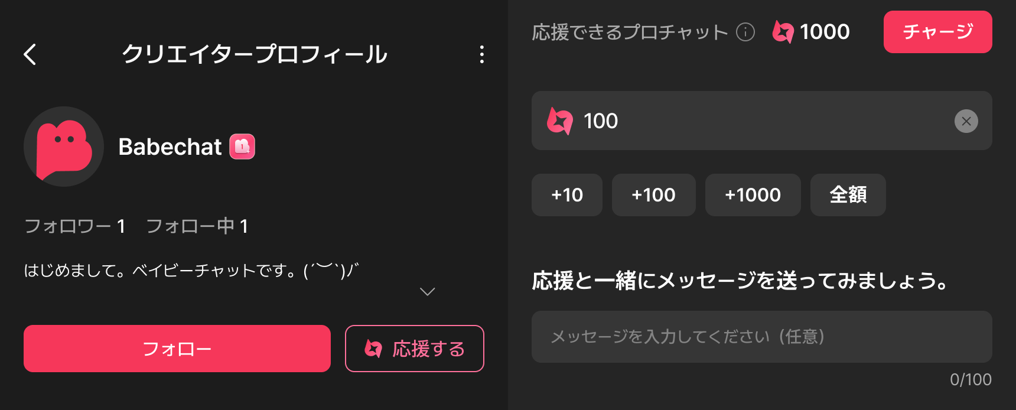Screen dimensions: 1016x410
Task: Click the info icon beside 応援できるプロチャット
Action: pyautogui.click(x=745, y=32)
